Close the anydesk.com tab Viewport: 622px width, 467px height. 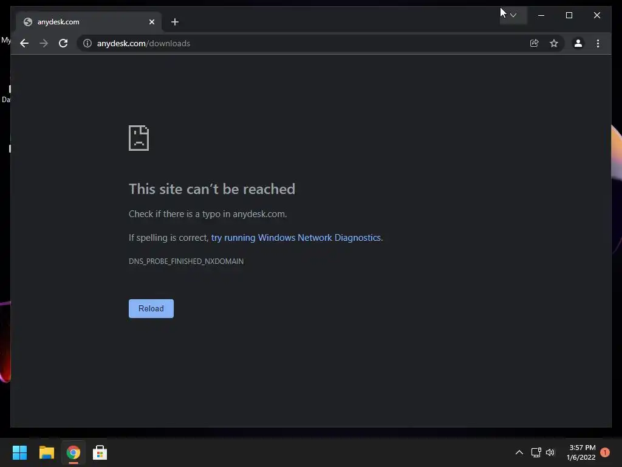click(151, 22)
